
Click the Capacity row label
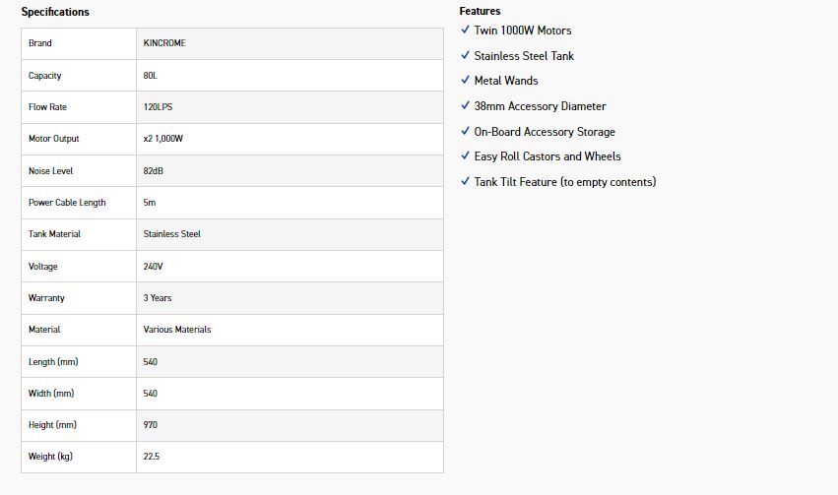[46, 75]
